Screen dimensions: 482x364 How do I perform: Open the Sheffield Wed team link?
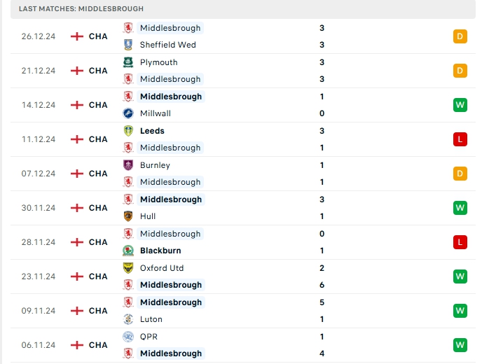point(167,45)
